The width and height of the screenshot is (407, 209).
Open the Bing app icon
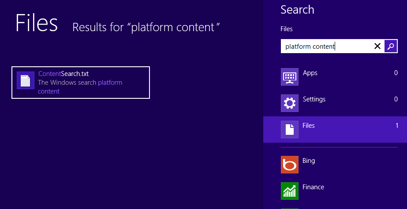290,165
